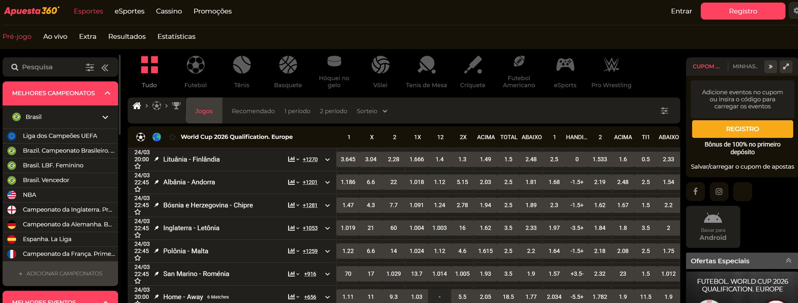The image size is (798, 303).
Task: Open the Instagram social icon
Action: point(719,191)
